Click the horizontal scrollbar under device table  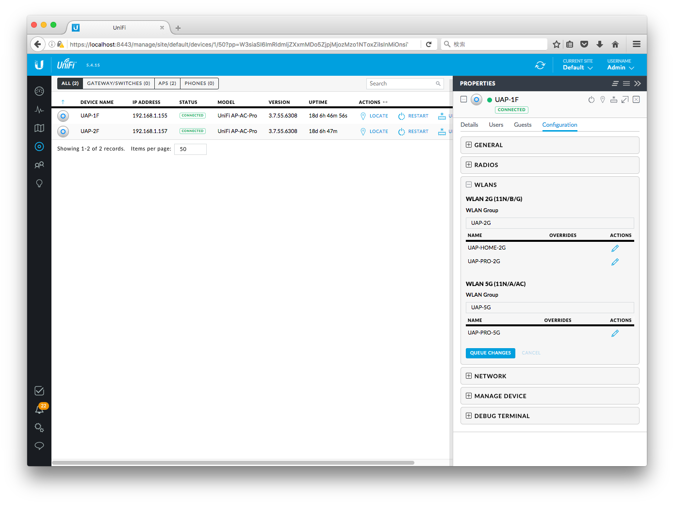(233, 463)
